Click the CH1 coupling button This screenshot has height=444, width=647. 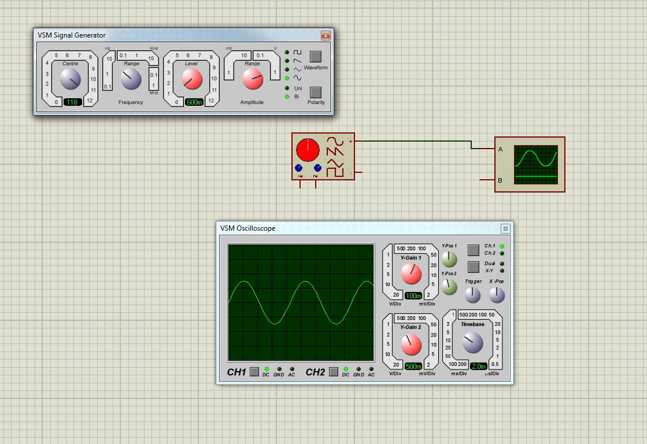coord(254,372)
